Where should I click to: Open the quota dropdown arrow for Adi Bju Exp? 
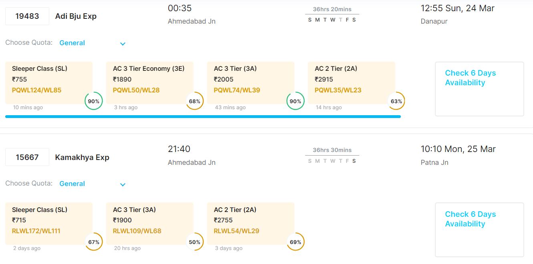(123, 44)
